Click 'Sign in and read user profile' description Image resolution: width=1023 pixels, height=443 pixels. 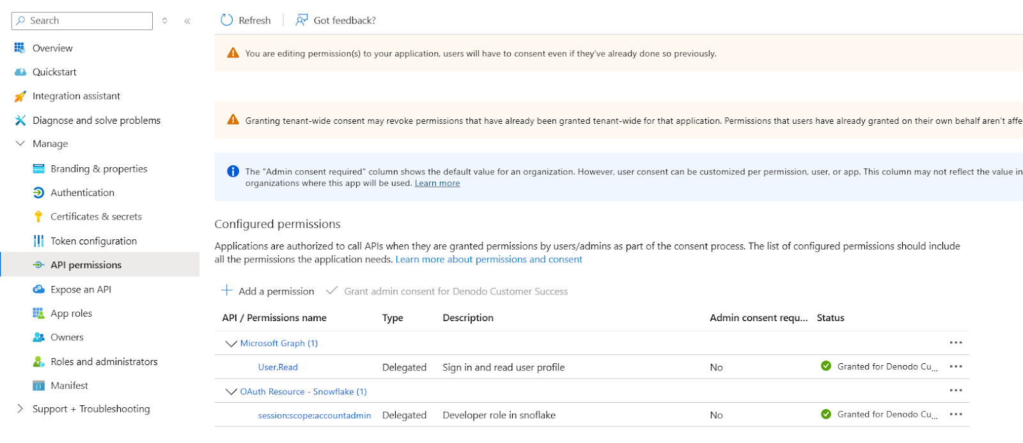tap(504, 368)
